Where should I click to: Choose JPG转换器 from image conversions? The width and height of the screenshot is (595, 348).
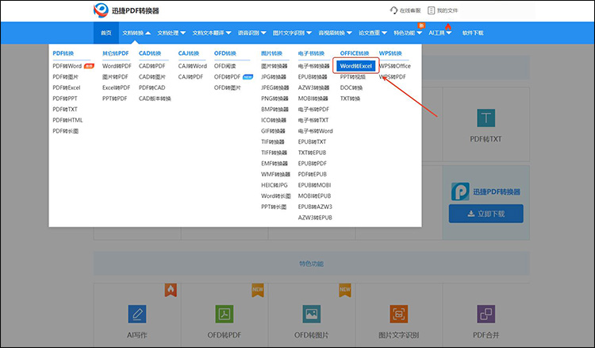coord(274,77)
